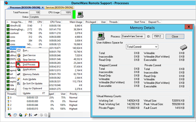
Task: Click the Close button in Memory Details
Action: [x=175, y=36]
